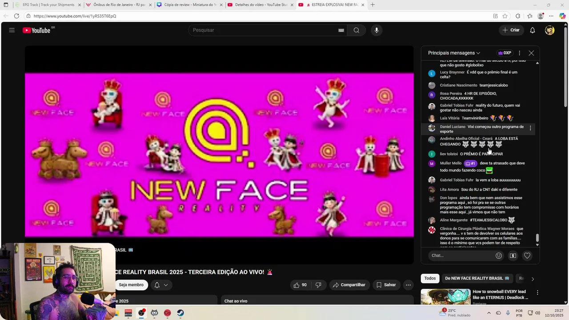Open Steam from the taskbar
This screenshot has width=569, height=320.
(180, 313)
